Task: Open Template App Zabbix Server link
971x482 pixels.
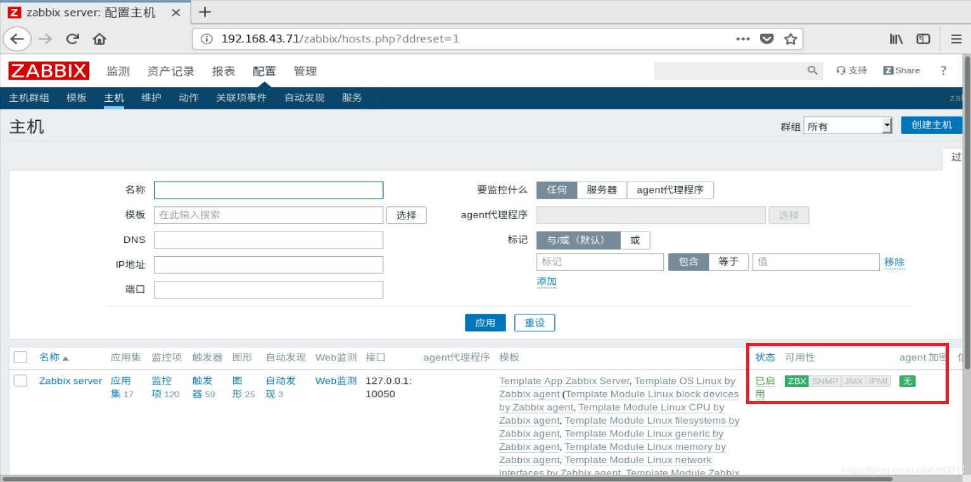Action: pyautogui.click(x=564, y=381)
